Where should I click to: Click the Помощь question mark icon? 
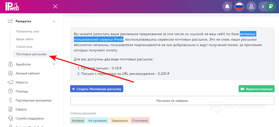click(x=10, y=91)
